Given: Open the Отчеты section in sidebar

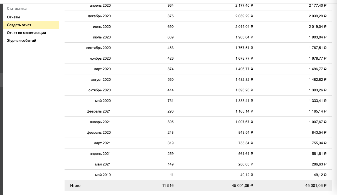Looking at the screenshot, I should [x=13, y=17].
